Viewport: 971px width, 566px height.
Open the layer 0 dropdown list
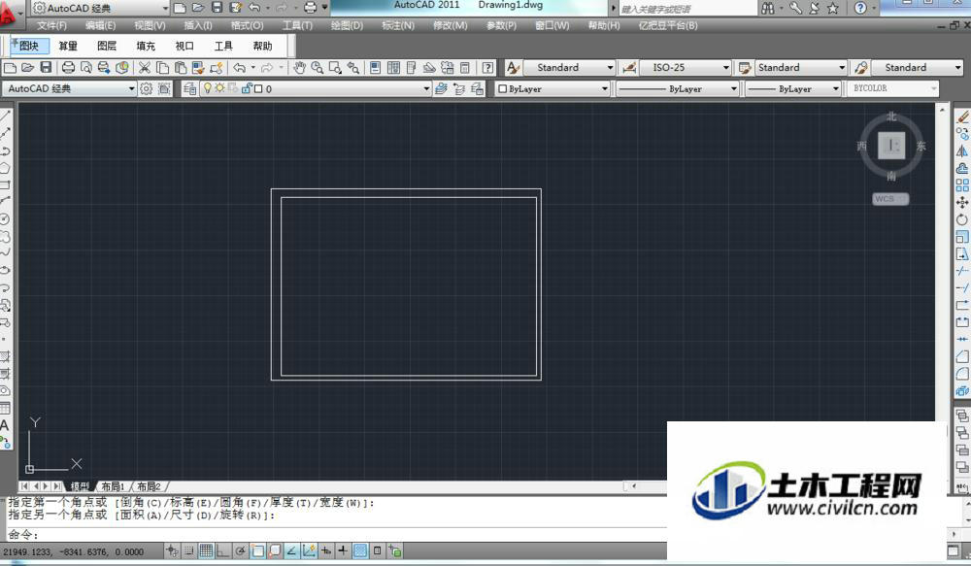(426, 88)
